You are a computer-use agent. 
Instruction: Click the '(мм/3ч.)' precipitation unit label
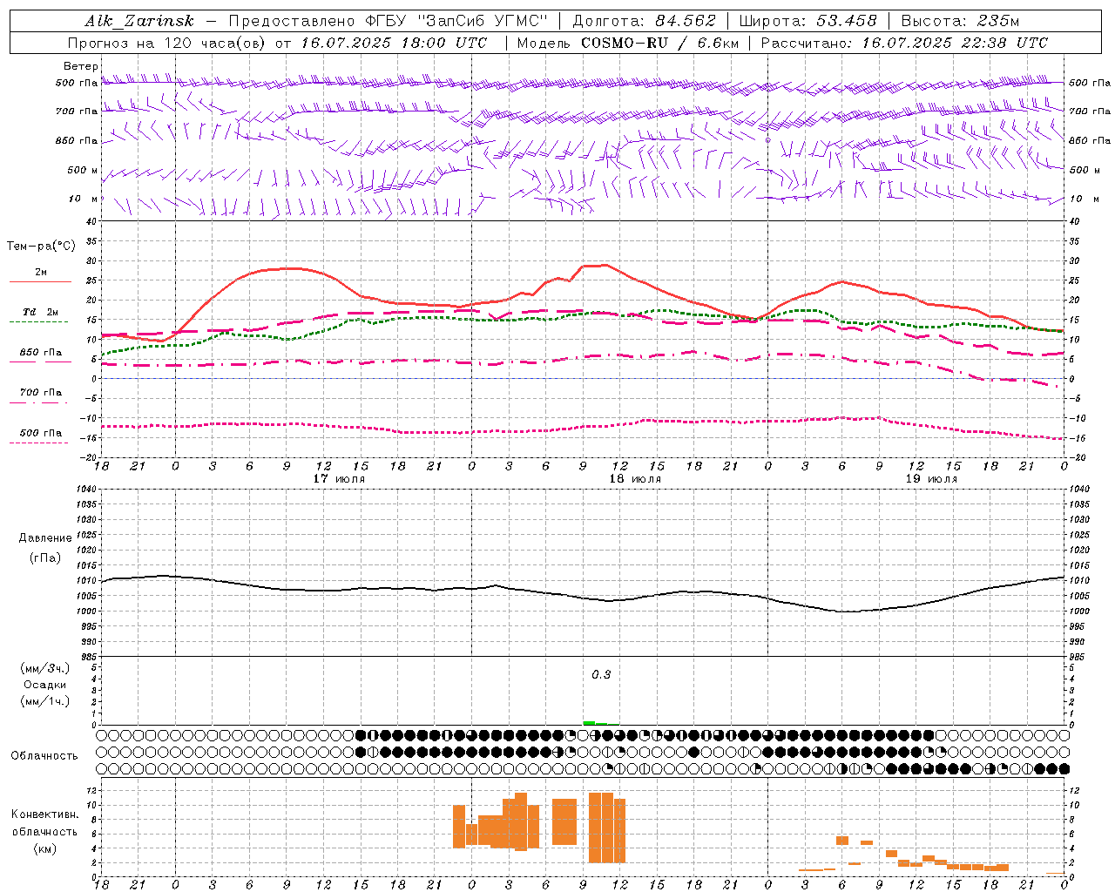tap(45, 668)
